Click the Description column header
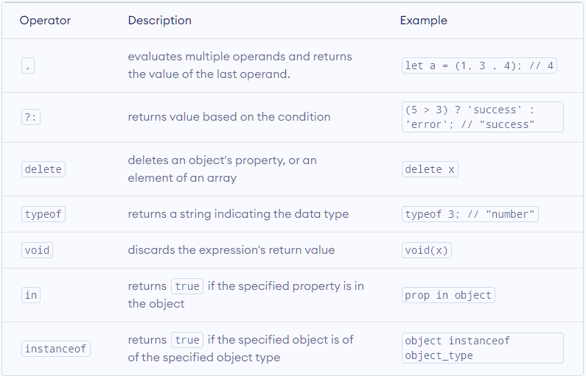This screenshot has width=586, height=376. [x=159, y=20]
